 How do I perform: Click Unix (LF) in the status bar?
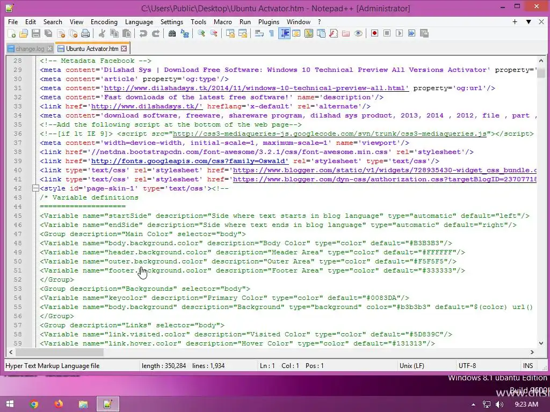point(411,366)
